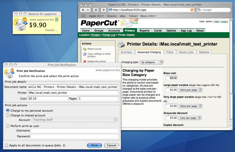Go back with Safari's back arrow
This screenshot has height=152, width=235.
click(x=83, y=10)
